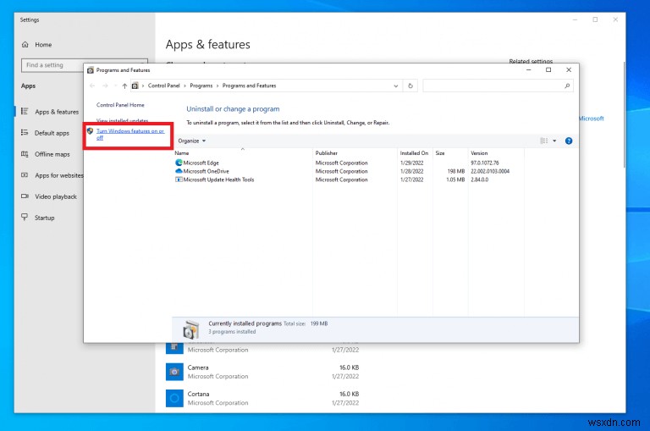
Task: Click address bar Control Panel icon
Action: pos(135,86)
